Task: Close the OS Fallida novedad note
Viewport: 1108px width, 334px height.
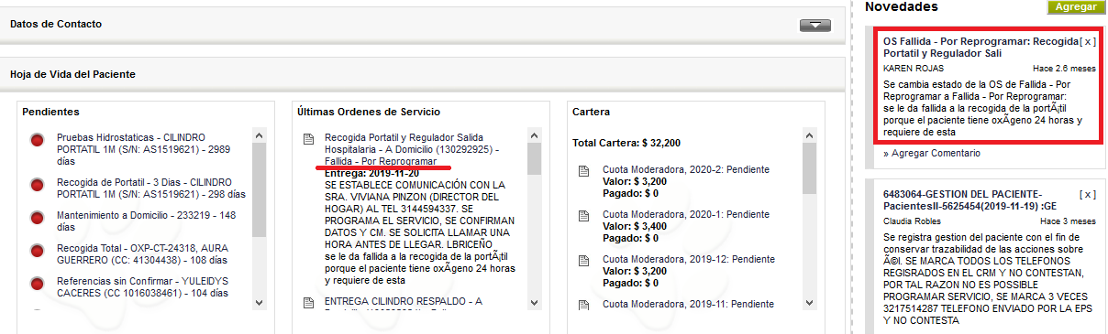Action: coord(1087,41)
